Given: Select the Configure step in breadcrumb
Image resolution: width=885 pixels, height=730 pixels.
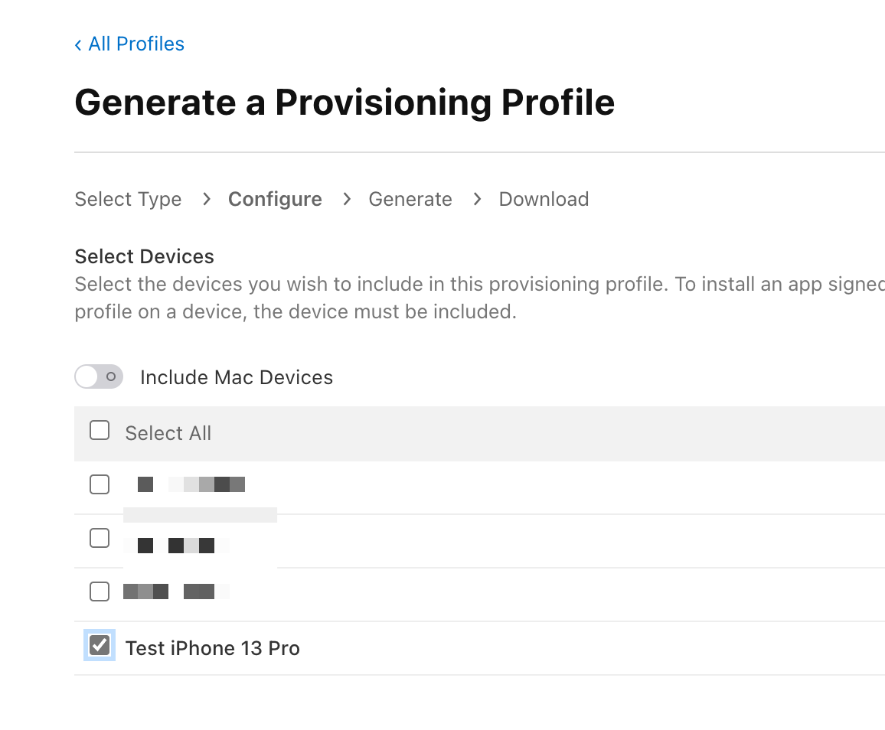Looking at the screenshot, I should [x=275, y=200].
